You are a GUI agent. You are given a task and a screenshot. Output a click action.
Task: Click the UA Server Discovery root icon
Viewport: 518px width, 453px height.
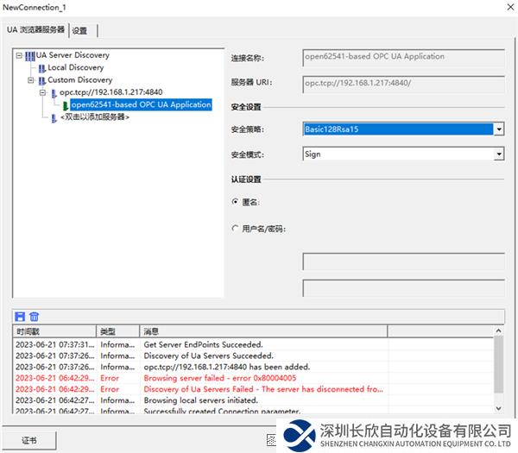tap(30, 55)
